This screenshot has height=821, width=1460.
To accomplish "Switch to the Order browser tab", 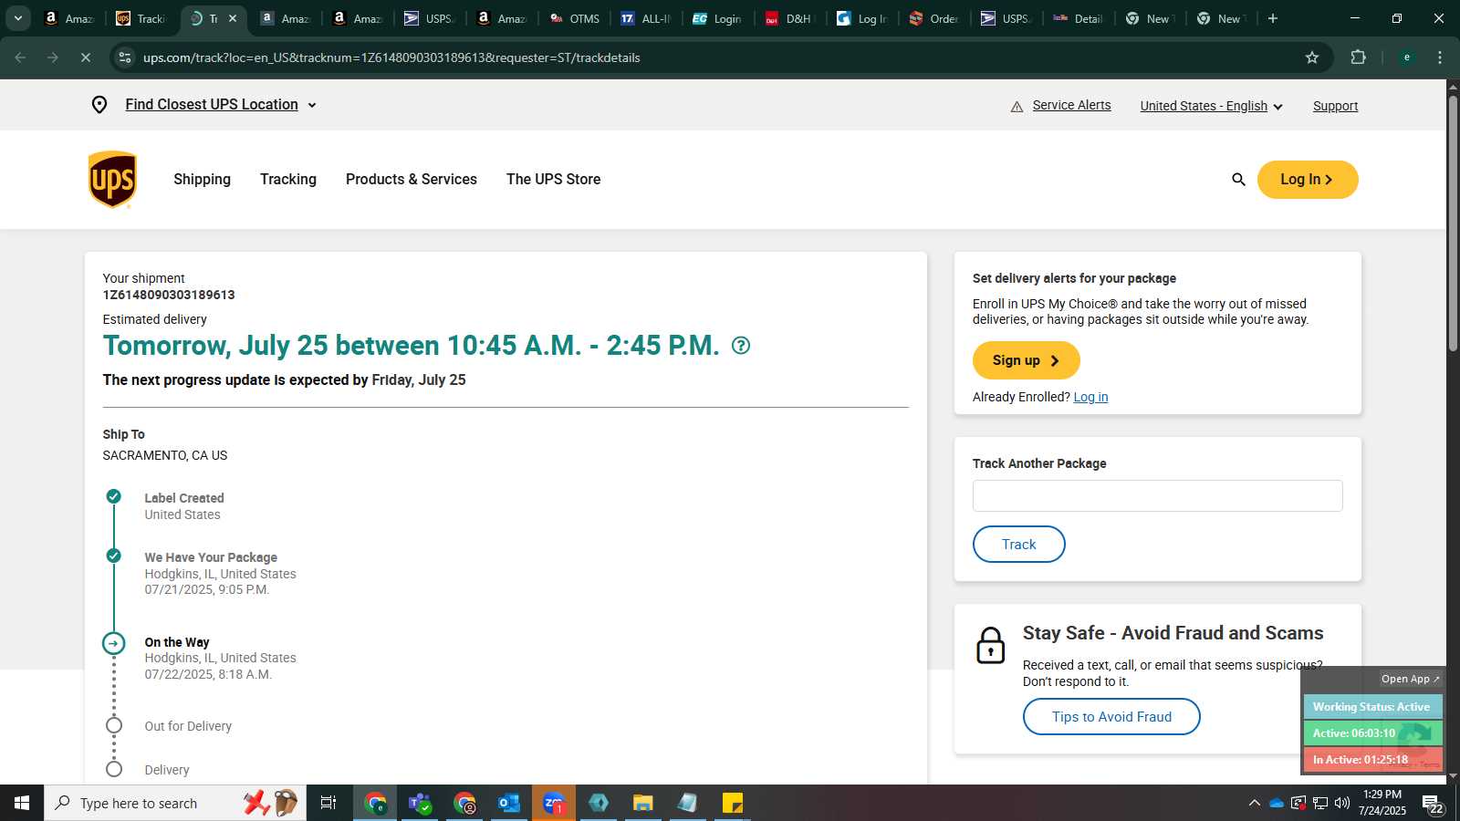I will [934, 18].
